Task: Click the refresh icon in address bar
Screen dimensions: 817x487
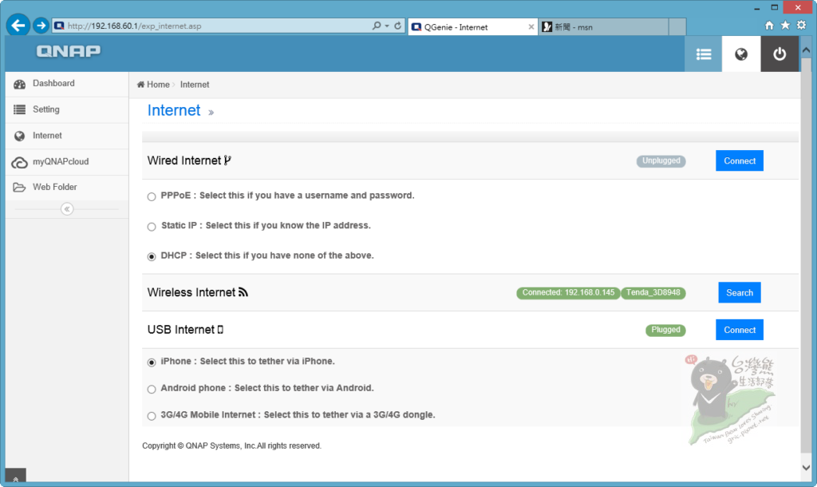Action: (x=397, y=26)
